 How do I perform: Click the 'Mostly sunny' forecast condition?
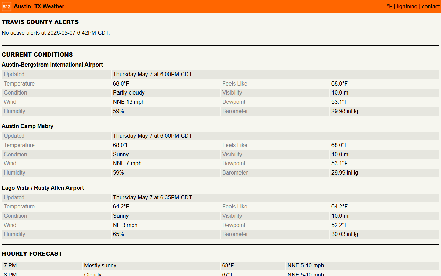[x=100, y=265]
